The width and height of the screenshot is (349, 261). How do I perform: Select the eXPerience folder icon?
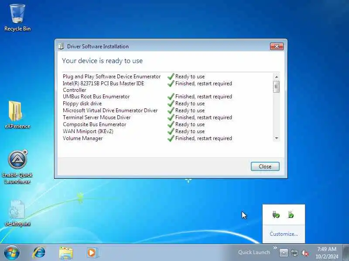pyautogui.click(x=17, y=115)
